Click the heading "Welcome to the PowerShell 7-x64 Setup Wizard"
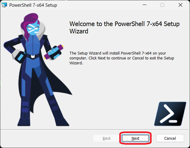The width and height of the screenshot is (190, 148). coord(125,28)
